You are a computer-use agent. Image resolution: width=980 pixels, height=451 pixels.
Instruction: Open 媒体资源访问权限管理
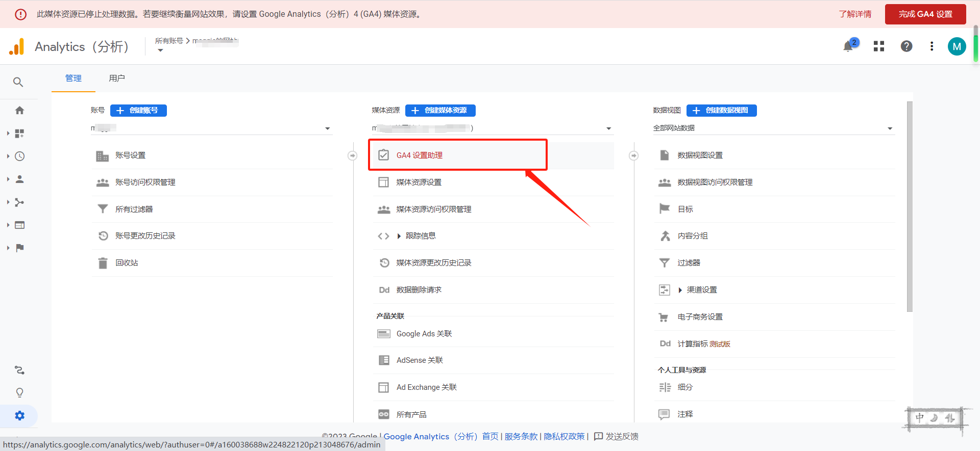click(493, 209)
